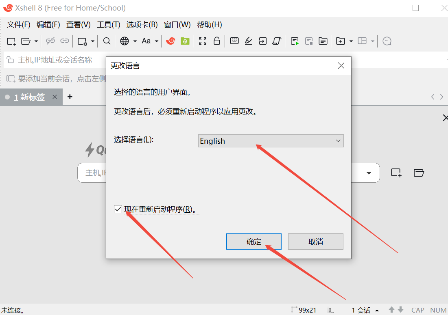Click the 确定 button
Image resolution: width=448 pixels, height=315 pixels.
click(x=254, y=242)
